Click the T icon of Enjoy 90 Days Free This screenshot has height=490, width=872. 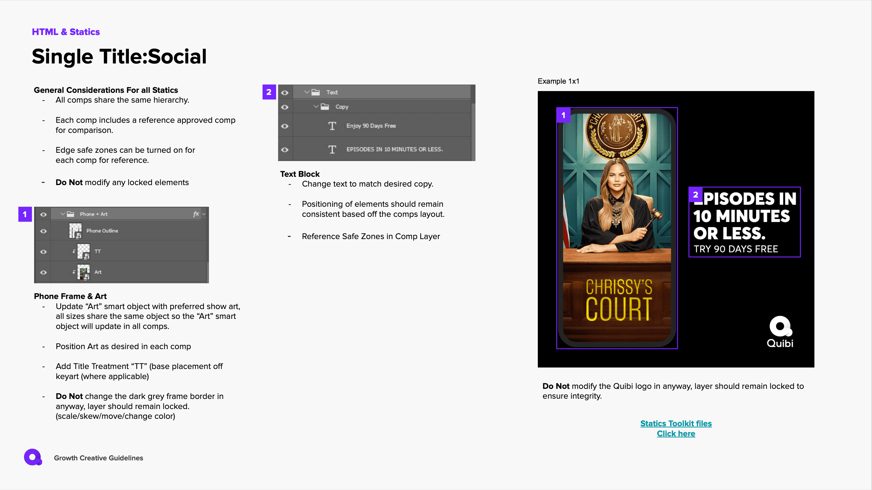(x=332, y=126)
